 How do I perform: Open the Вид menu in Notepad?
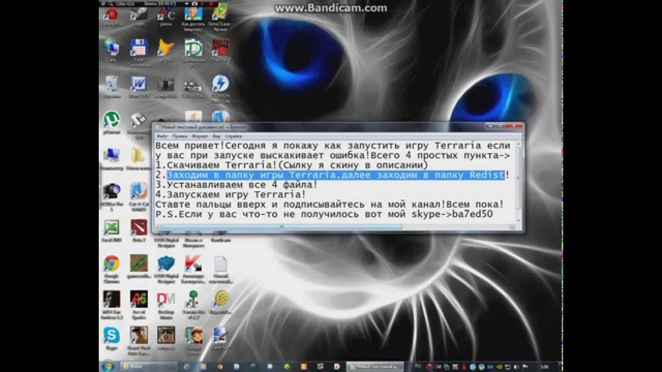point(216,136)
